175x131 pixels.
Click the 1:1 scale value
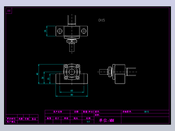pyautogui.click(x=88, y=122)
